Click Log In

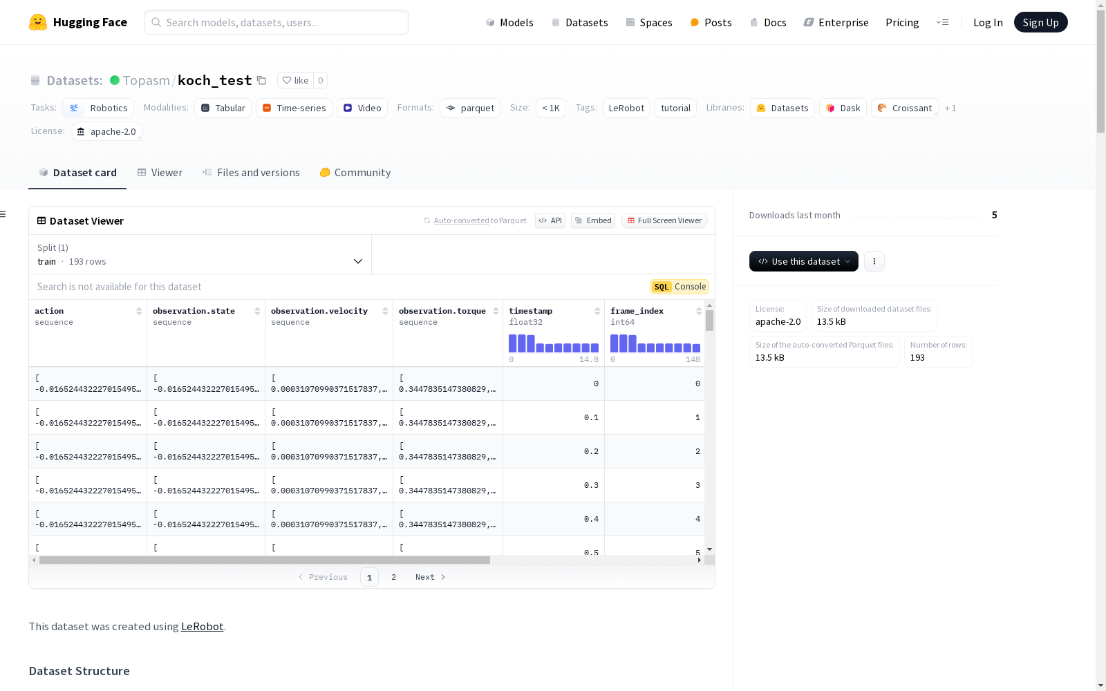pyautogui.click(x=988, y=22)
